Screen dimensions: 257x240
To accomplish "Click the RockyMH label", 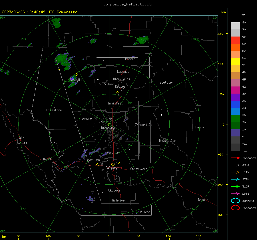I will point(75,80).
